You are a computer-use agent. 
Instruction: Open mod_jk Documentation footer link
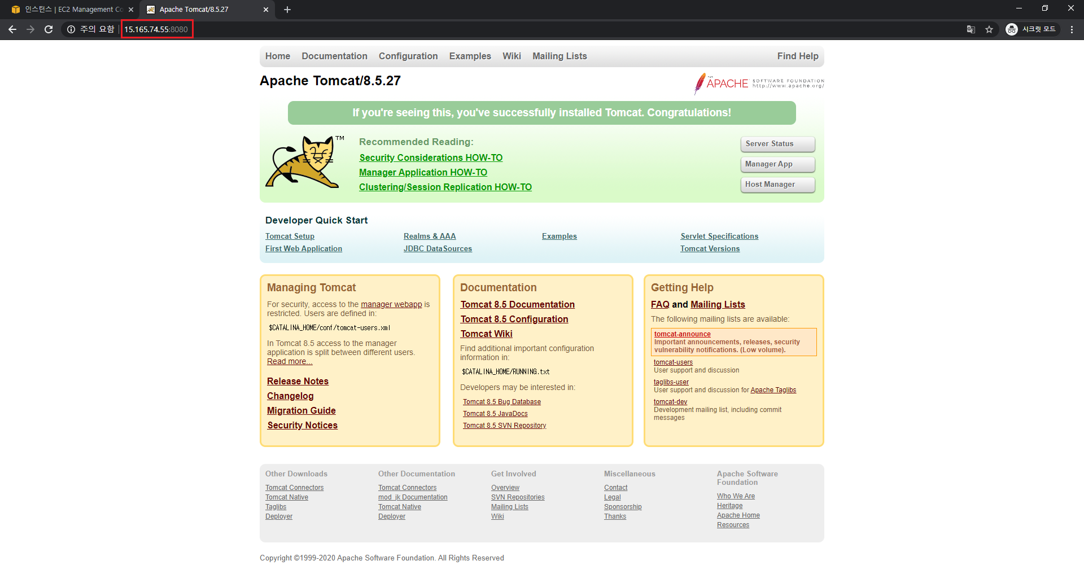click(x=413, y=497)
